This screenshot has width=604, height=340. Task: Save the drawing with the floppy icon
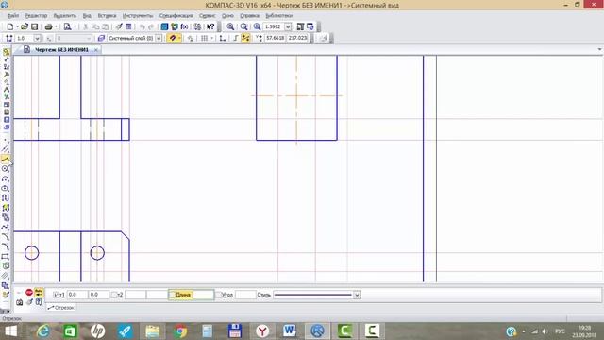coord(34,26)
